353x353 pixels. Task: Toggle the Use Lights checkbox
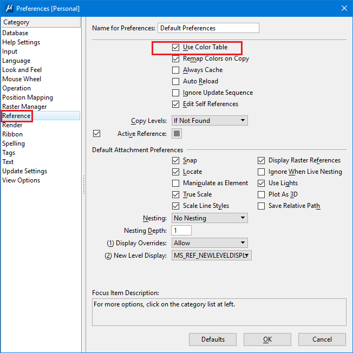pos(261,183)
